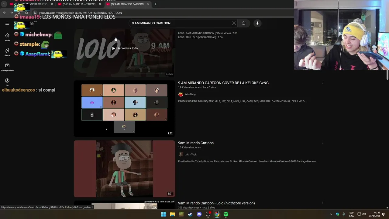Screen dimensions: 389x219
Task: Open Suscripciones in the sidebar
Action: [x=7, y=67]
